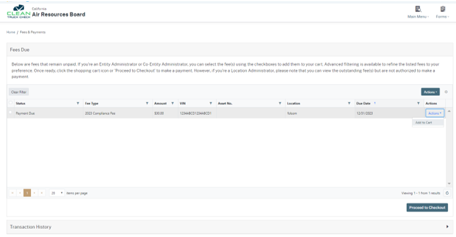The height and width of the screenshot is (237, 456).
Task: Select page 1 in pager
Action: pyautogui.click(x=27, y=193)
